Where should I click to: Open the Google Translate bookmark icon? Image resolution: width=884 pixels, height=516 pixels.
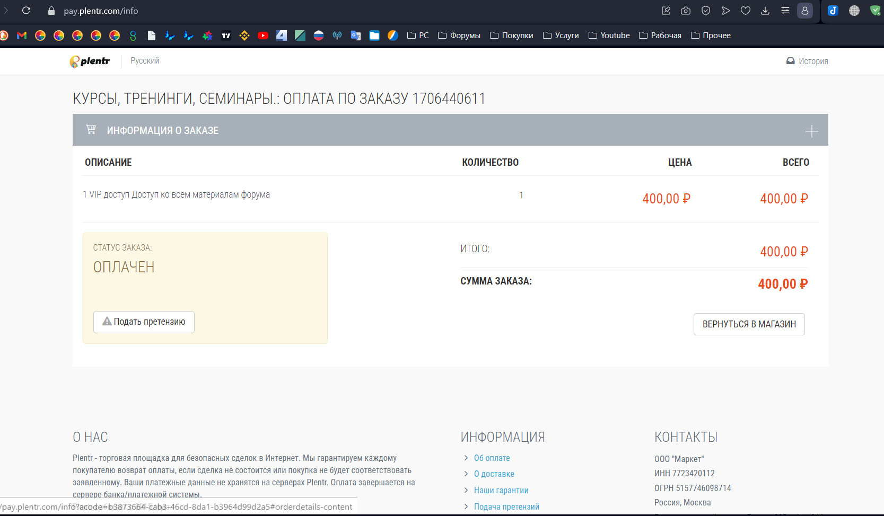coord(356,35)
